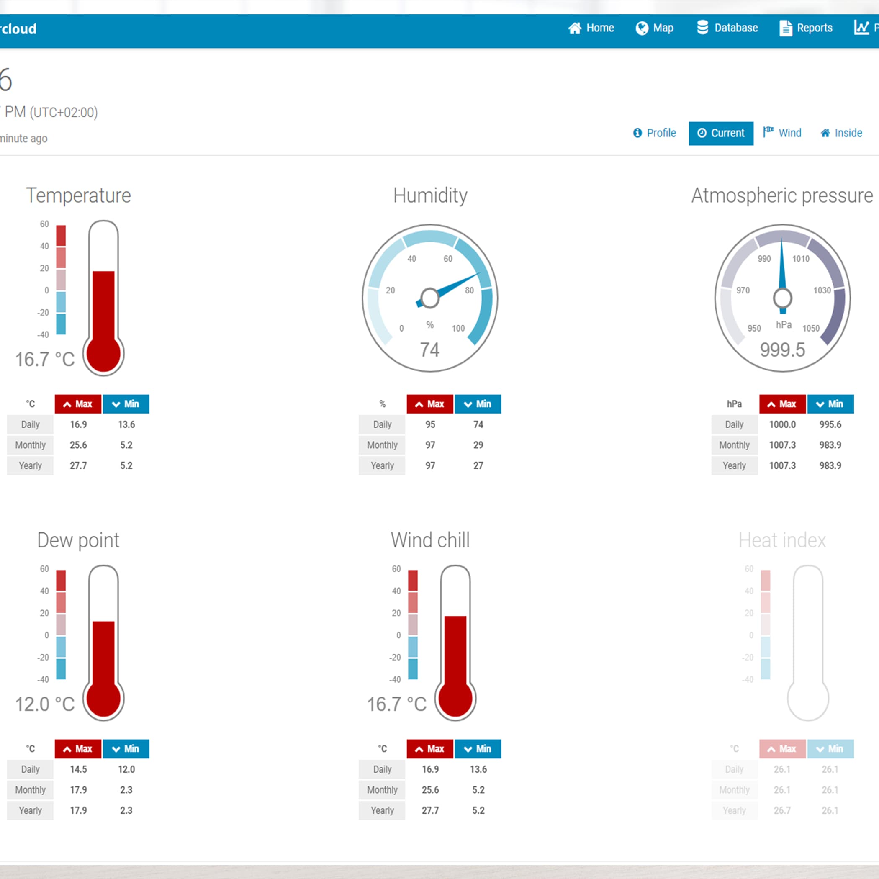Select Atmospheric pressure Min column header
The height and width of the screenshot is (879, 879).
(830, 404)
